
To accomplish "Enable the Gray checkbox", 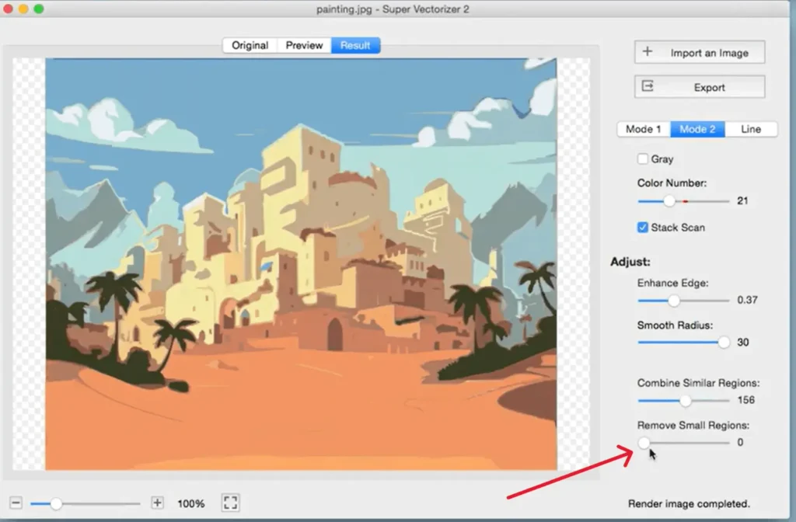I will point(641,158).
